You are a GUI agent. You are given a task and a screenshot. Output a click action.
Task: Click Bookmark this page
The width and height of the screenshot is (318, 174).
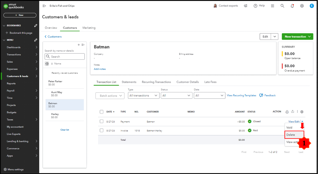point(19,33)
